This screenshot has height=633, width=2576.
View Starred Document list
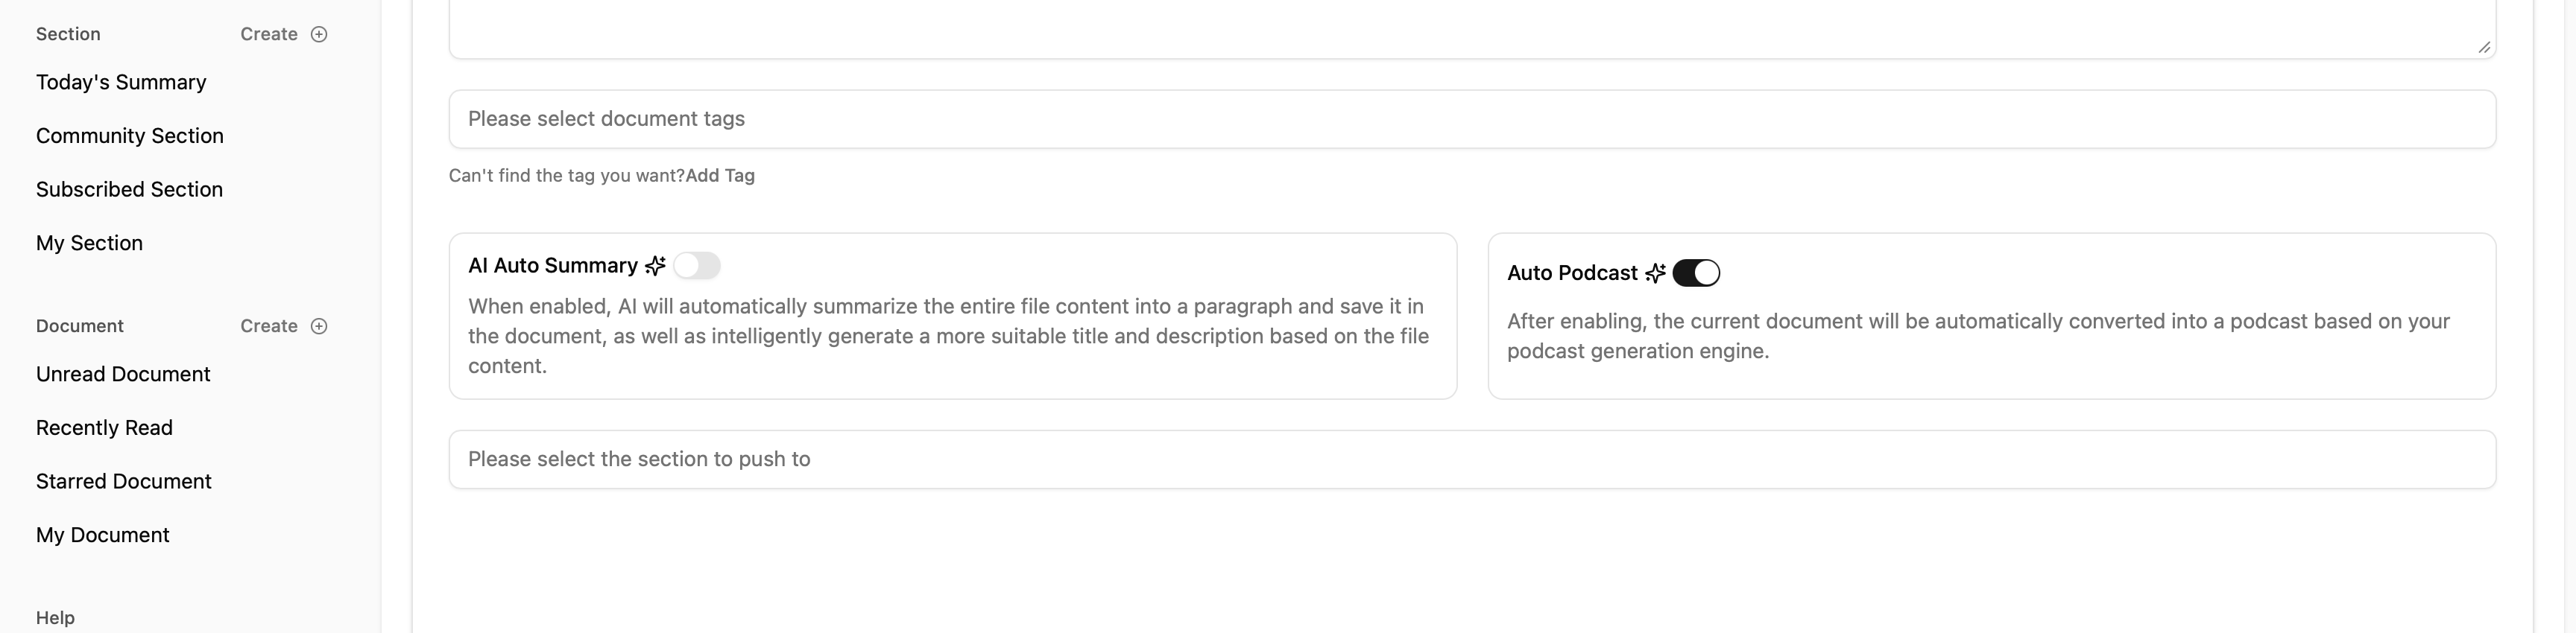click(x=124, y=481)
